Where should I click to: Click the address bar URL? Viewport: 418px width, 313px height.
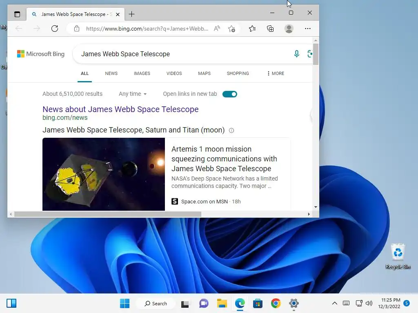click(147, 29)
